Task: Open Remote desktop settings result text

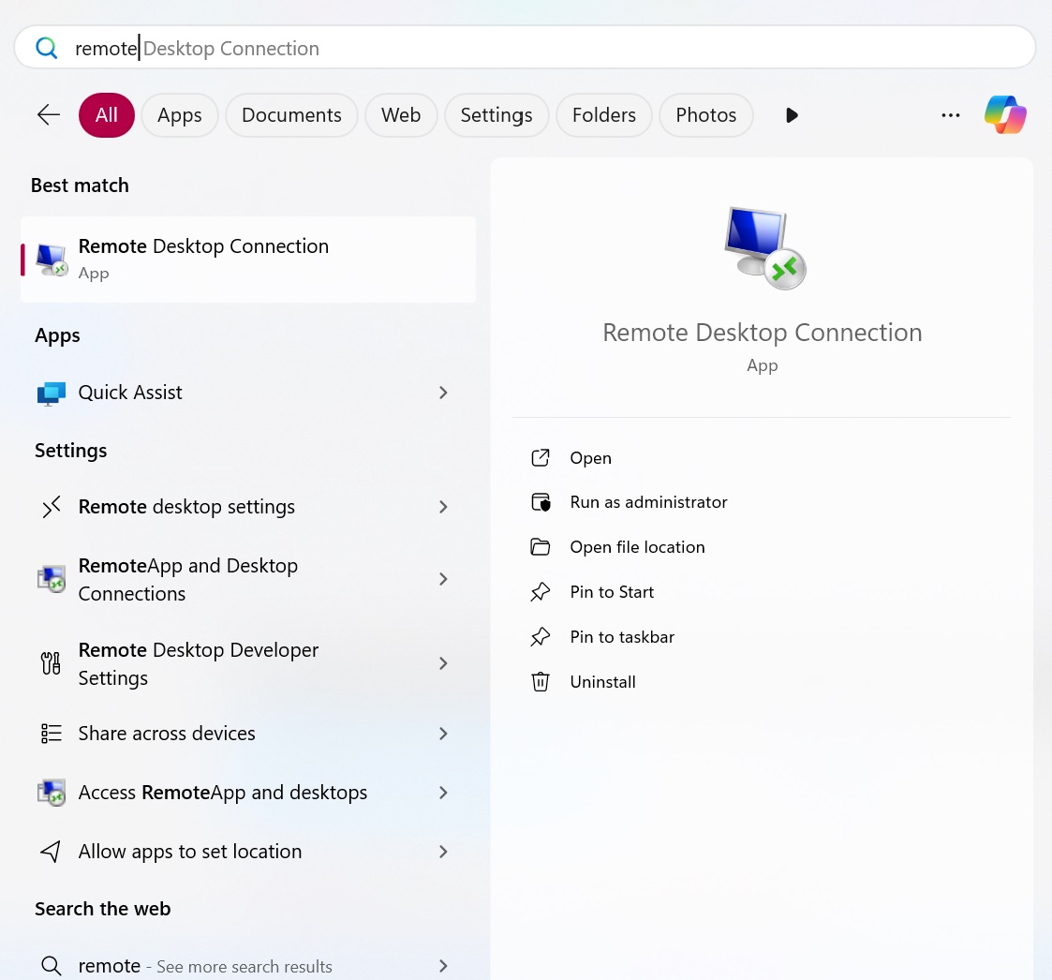Action: click(186, 507)
